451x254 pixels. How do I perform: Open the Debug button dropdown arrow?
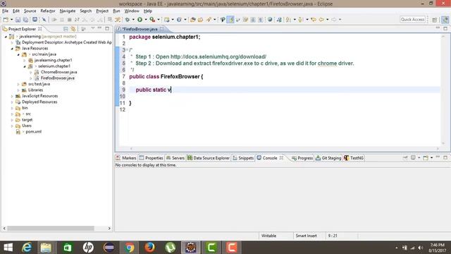point(133,20)
